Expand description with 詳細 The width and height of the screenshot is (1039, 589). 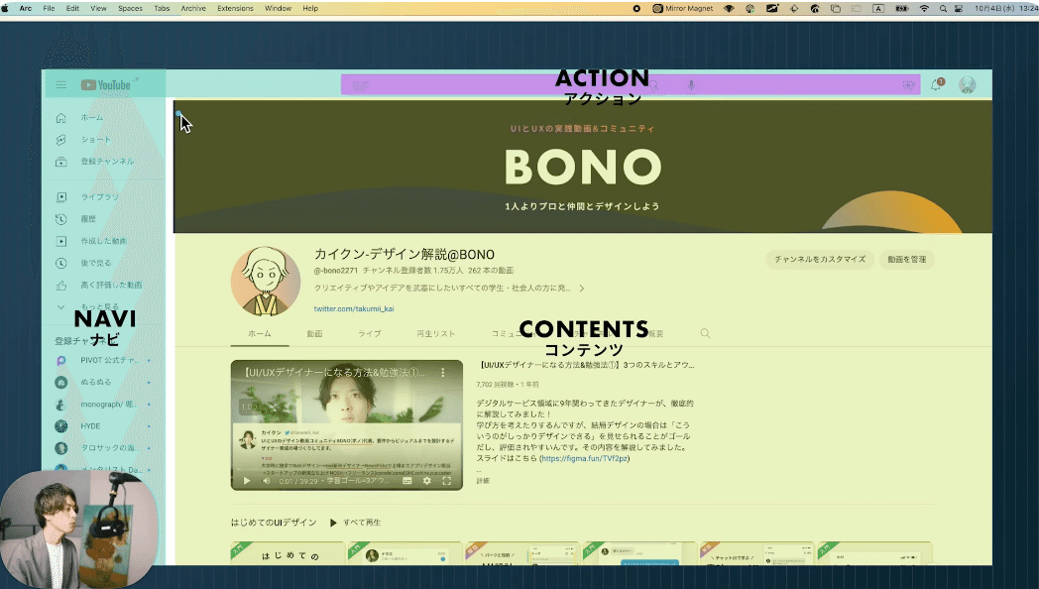pyautogui.click(x=483, y=481)
